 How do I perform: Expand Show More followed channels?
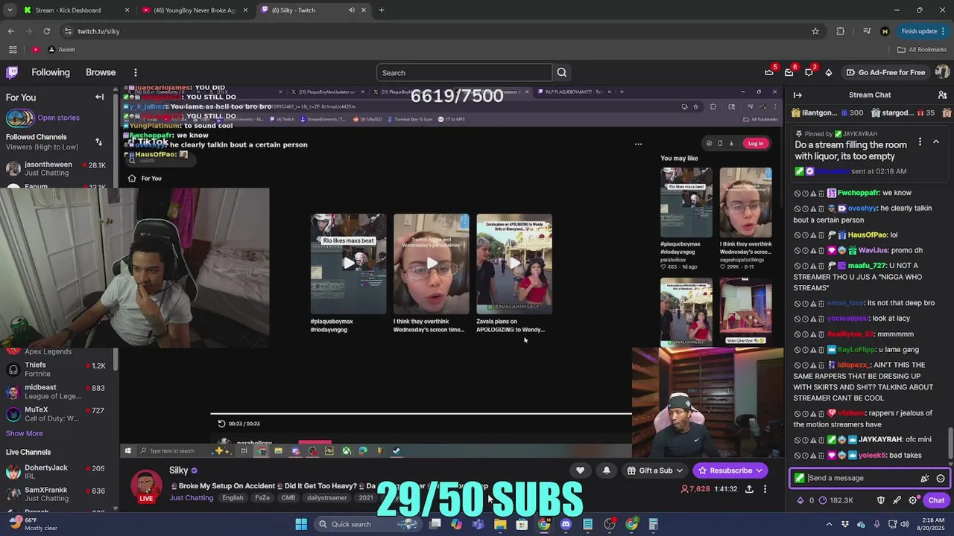[x=25, y=433]
